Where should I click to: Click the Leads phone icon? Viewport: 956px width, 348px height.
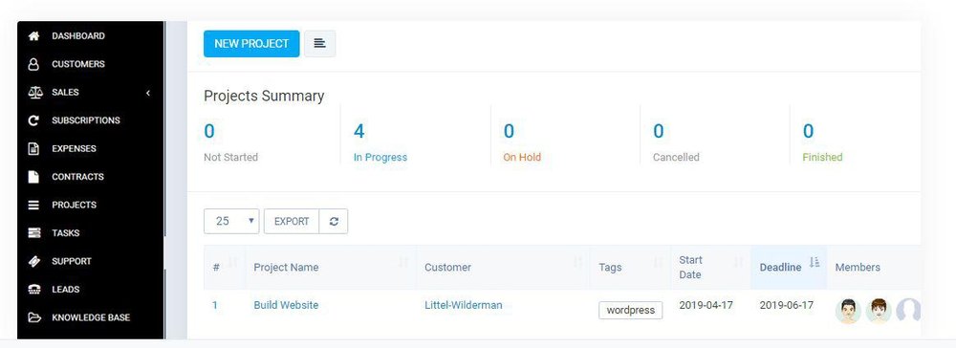point(34,290)
